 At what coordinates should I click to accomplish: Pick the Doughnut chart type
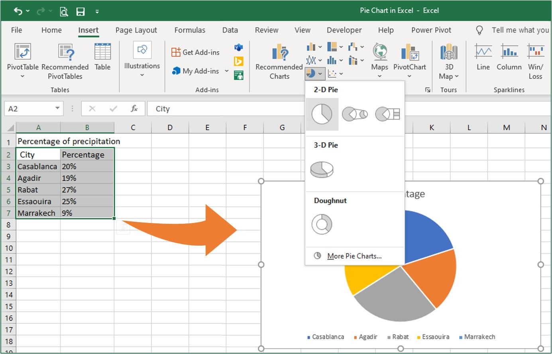click(x=321, y=224)
